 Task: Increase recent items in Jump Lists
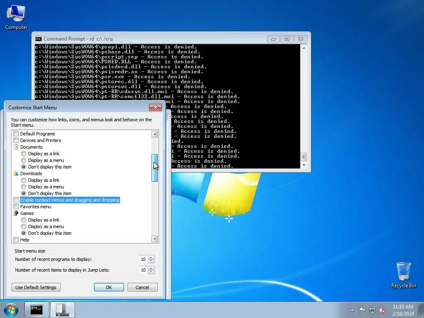(151, 268)
